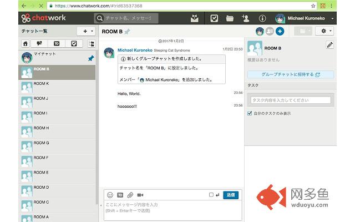Open ROOM A chat
The height and width of the screenshot is (222, 355).
click(57, 218)
